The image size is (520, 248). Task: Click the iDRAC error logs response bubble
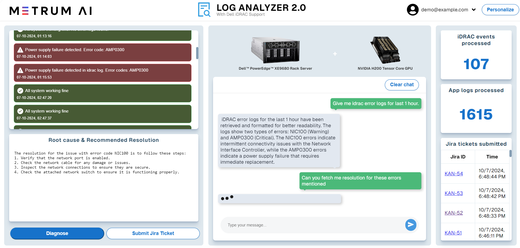tap(279, 141)
